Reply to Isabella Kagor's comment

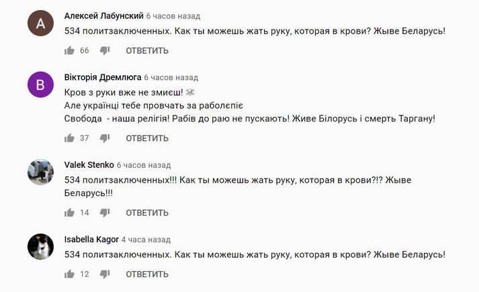point(147,274)
